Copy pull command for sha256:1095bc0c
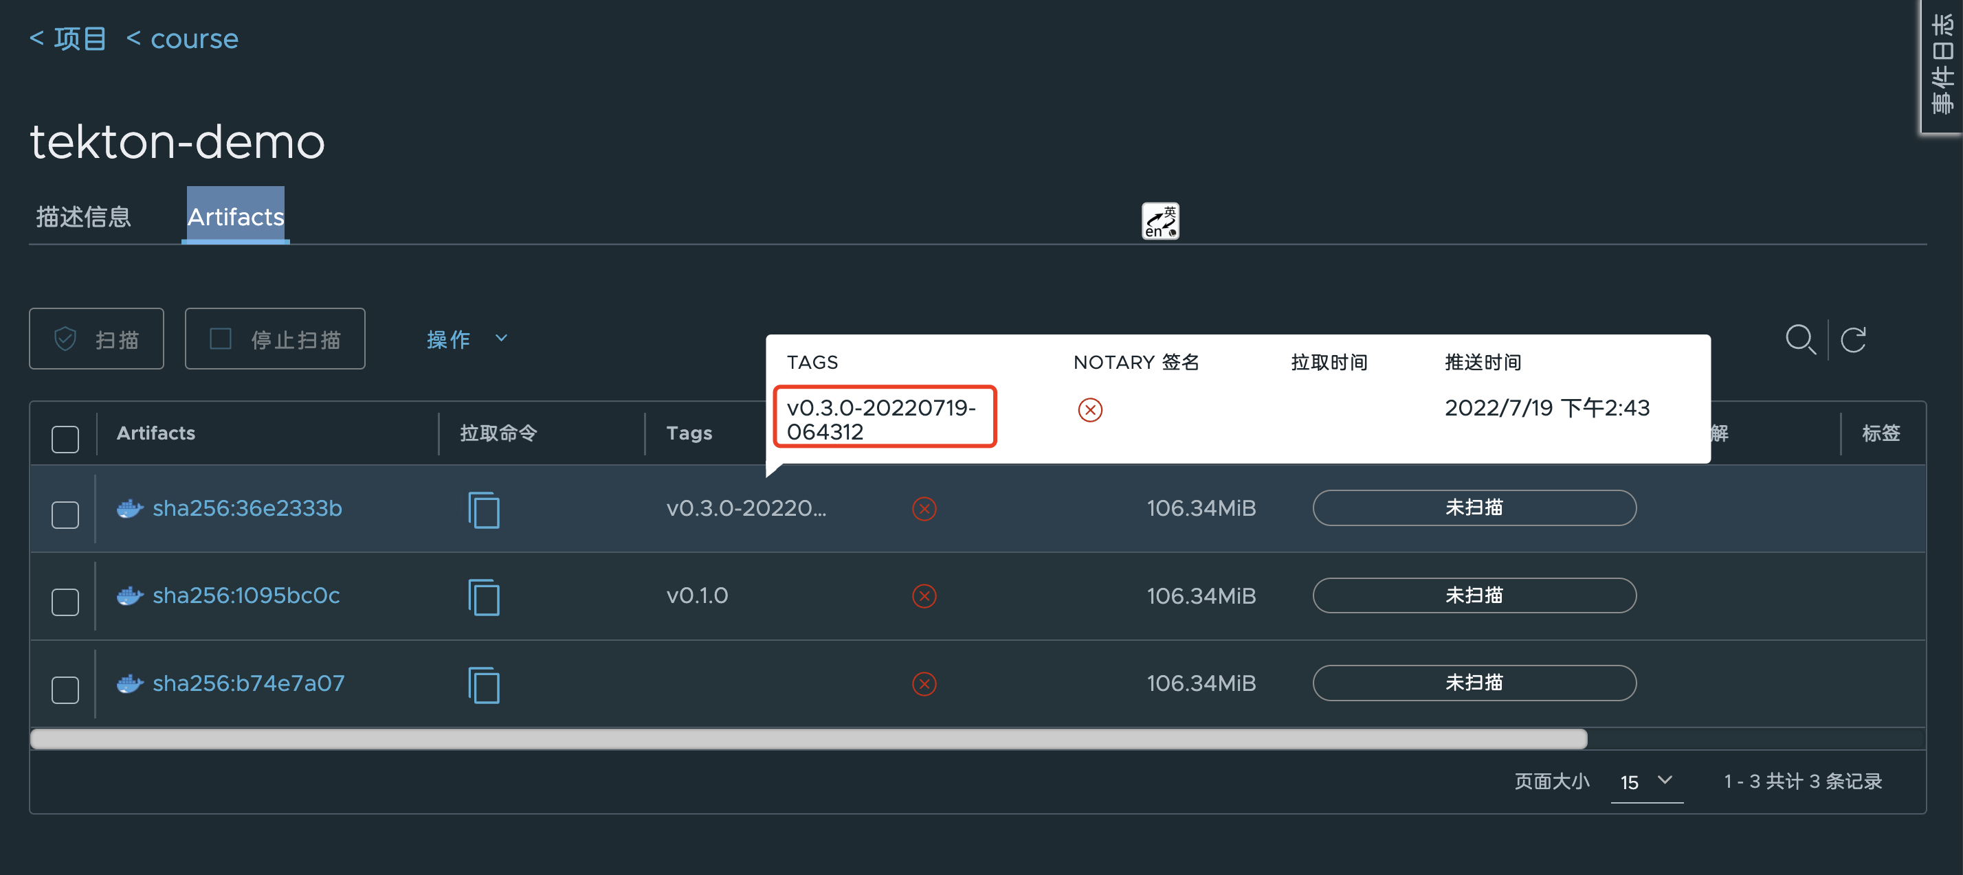 484,597
